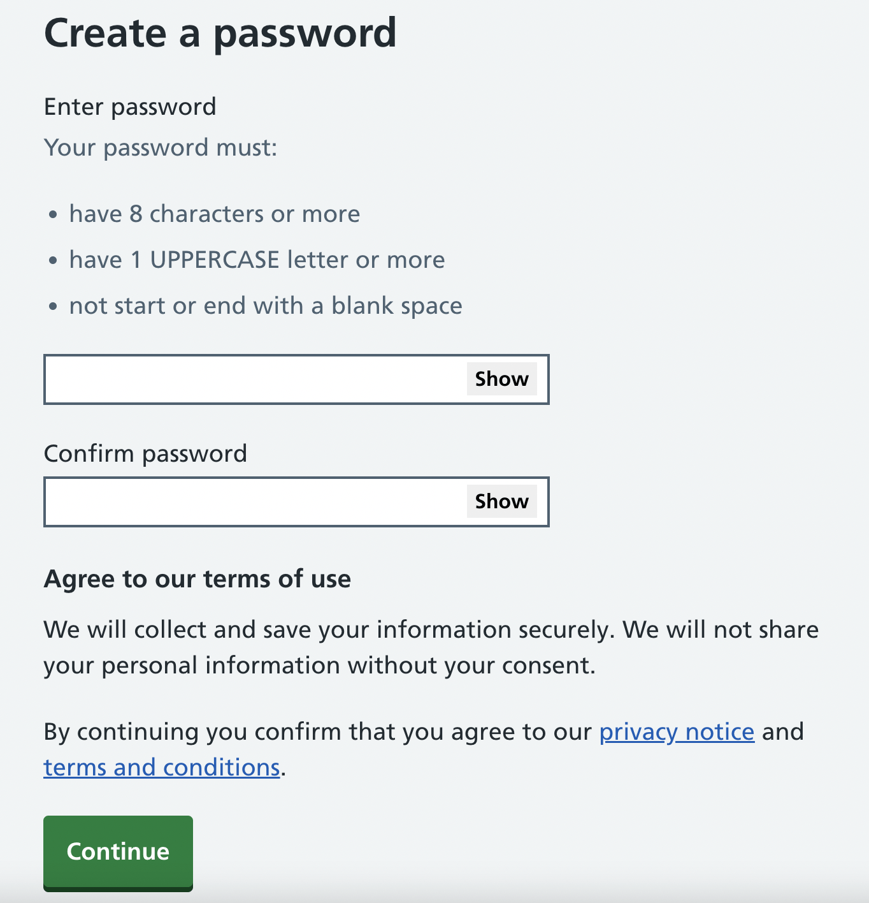Open terms and conditions hyperlink

pyautogui.click(x=161, y=767)
